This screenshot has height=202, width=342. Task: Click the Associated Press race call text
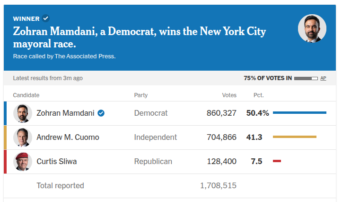pos(64,56)
